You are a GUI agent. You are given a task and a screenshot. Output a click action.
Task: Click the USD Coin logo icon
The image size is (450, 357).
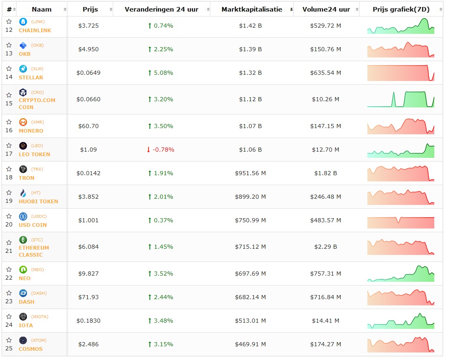(x=23, y=217)
